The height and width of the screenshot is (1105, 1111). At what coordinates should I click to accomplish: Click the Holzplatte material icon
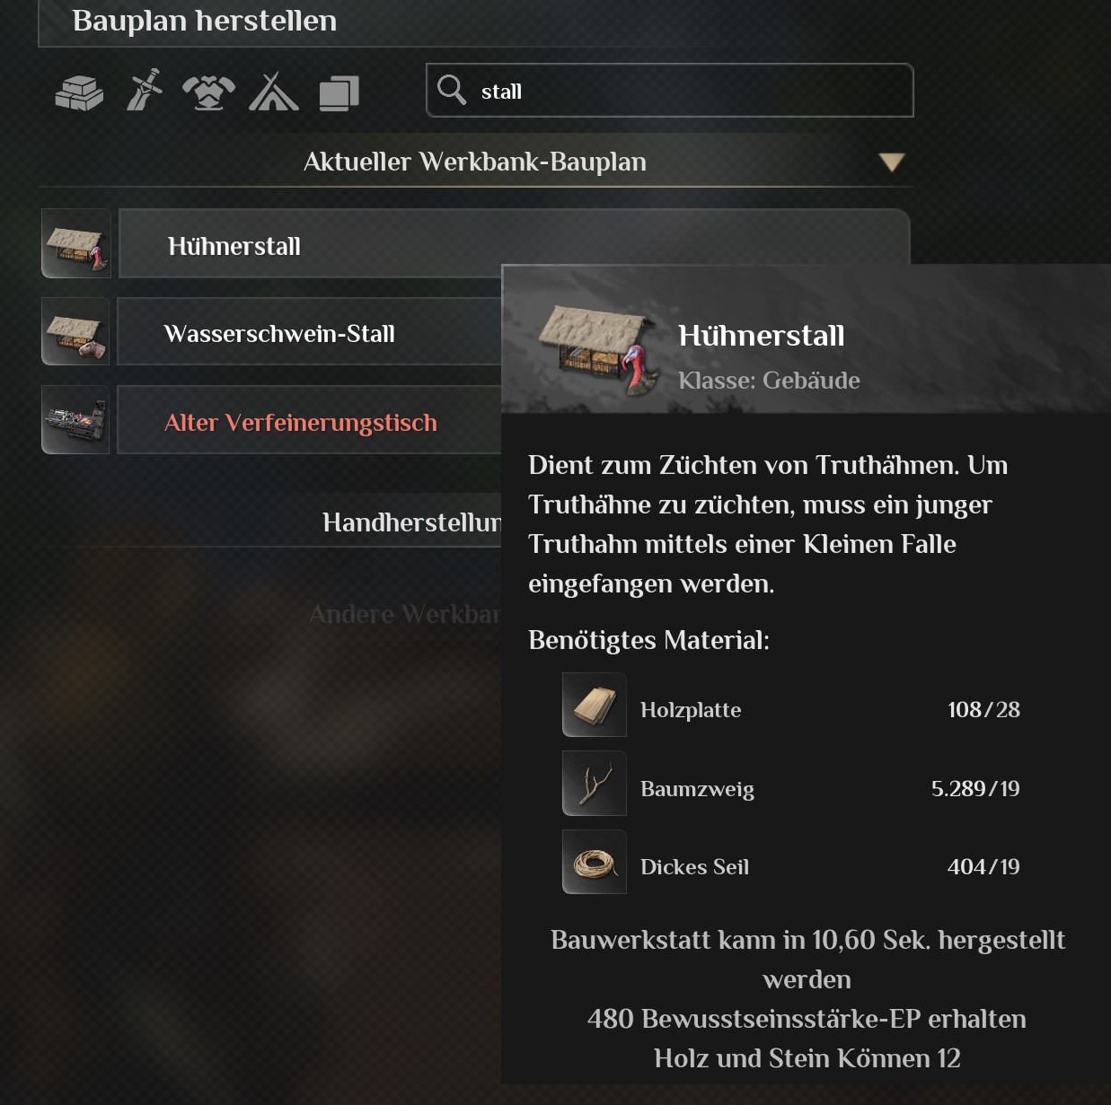[595, 705]
